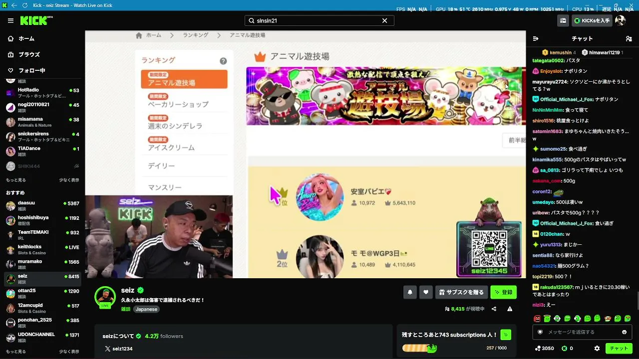Viewport: 639px width, 359px height.
Task: Click the subscription goal progress bar
Action: tap(419, 348)
